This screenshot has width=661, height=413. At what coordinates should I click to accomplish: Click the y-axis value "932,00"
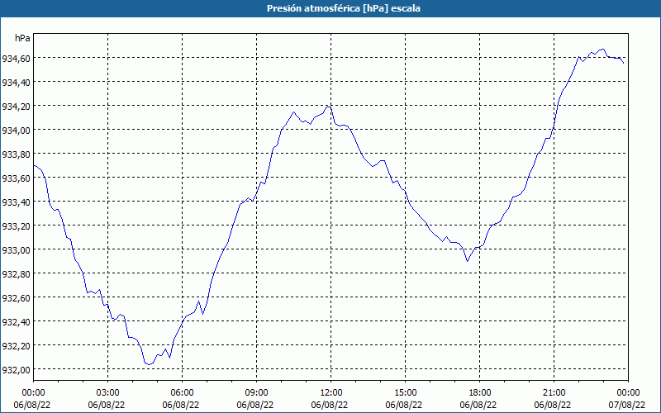click(16, 370)
